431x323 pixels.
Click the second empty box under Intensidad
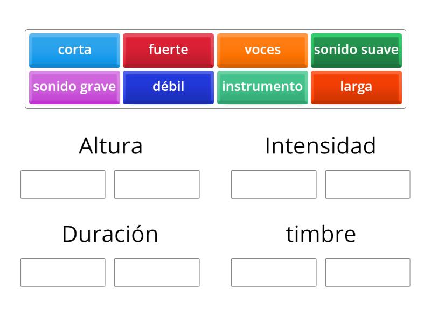[x=368, y=184]
